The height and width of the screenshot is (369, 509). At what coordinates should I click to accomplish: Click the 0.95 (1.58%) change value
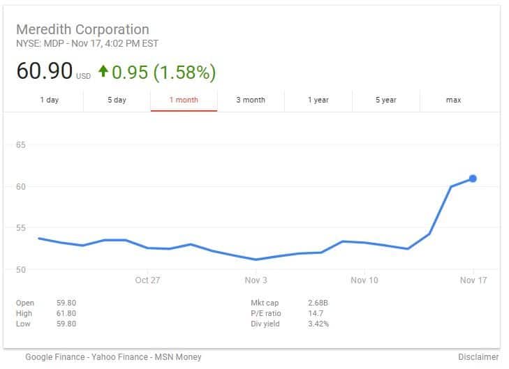pos(163,72)
